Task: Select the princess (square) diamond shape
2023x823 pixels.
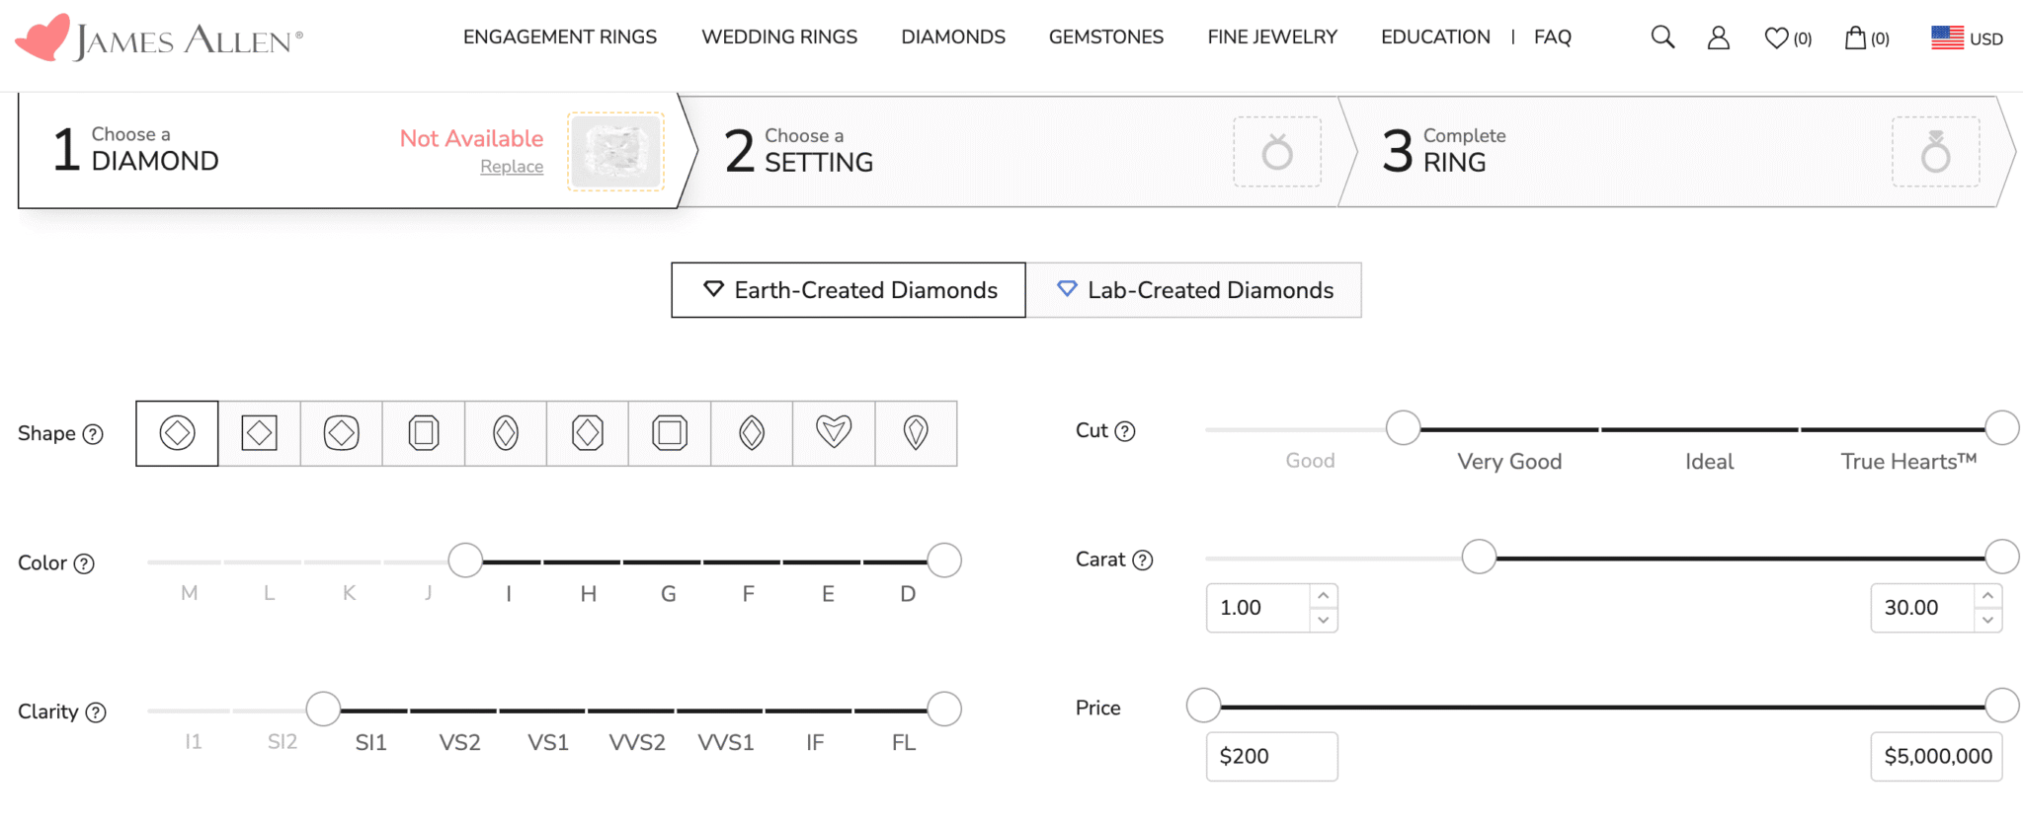Action: [259, 433]
